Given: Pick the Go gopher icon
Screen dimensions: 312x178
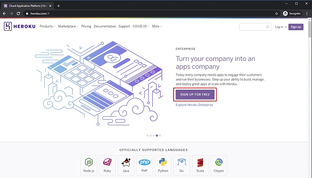Looking at the screenshot, I should point(182,162).
